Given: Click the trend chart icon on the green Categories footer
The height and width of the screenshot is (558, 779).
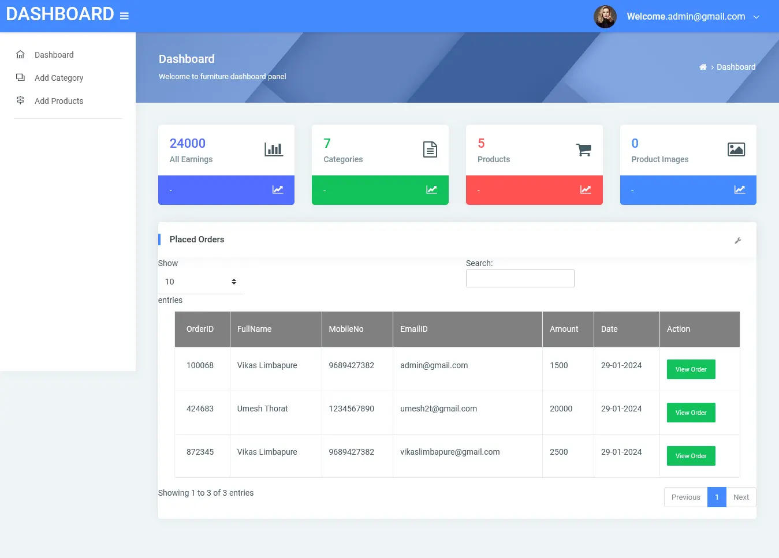Looking at the screenshot, I should click(x=431, y=190).
